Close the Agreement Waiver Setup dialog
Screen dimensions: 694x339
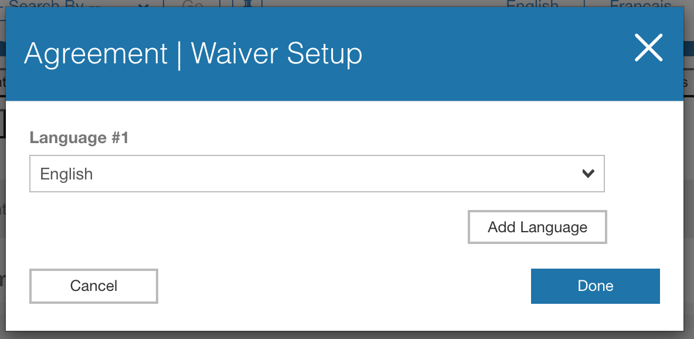click(x=648, y=48)
